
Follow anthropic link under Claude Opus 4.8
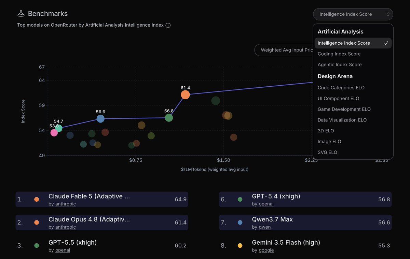[x=66, y=227]
